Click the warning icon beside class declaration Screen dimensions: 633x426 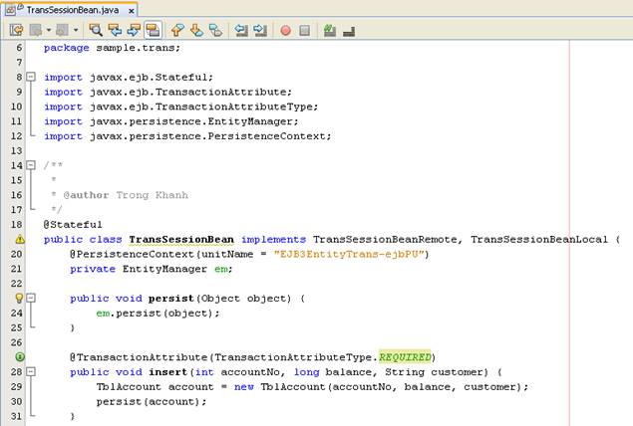pyautogui.click(x=19, y=240)
